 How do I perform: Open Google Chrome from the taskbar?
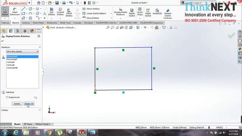point(49,133)
